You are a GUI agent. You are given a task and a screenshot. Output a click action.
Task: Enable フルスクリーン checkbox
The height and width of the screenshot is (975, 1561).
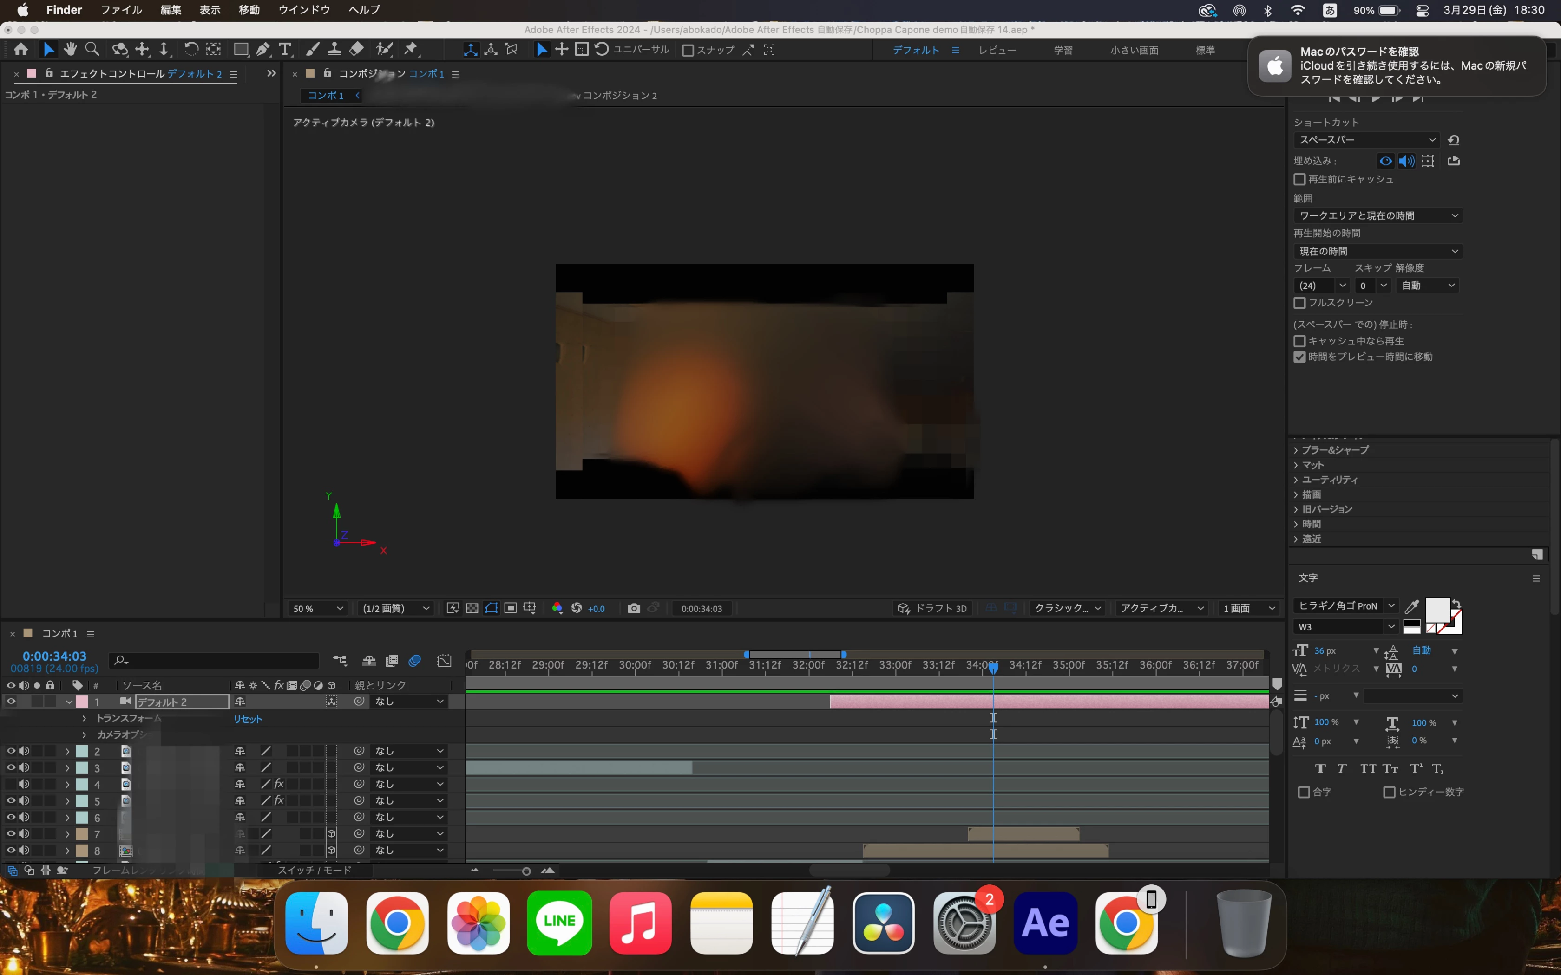point(1300,302)
